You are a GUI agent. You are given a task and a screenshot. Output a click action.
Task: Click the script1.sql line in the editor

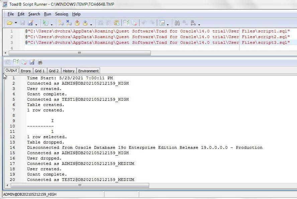[x=158, y=31]
